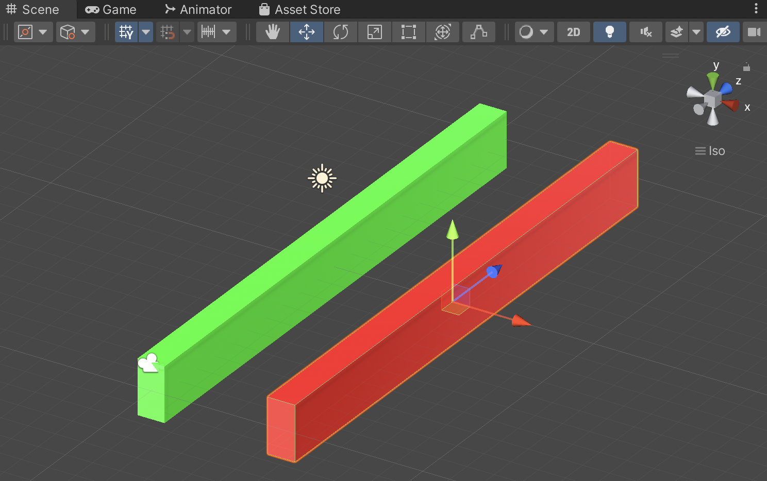Select the camera gizmo icon on green bar
The height and width of the screenshot is (481, 767).
148,363
